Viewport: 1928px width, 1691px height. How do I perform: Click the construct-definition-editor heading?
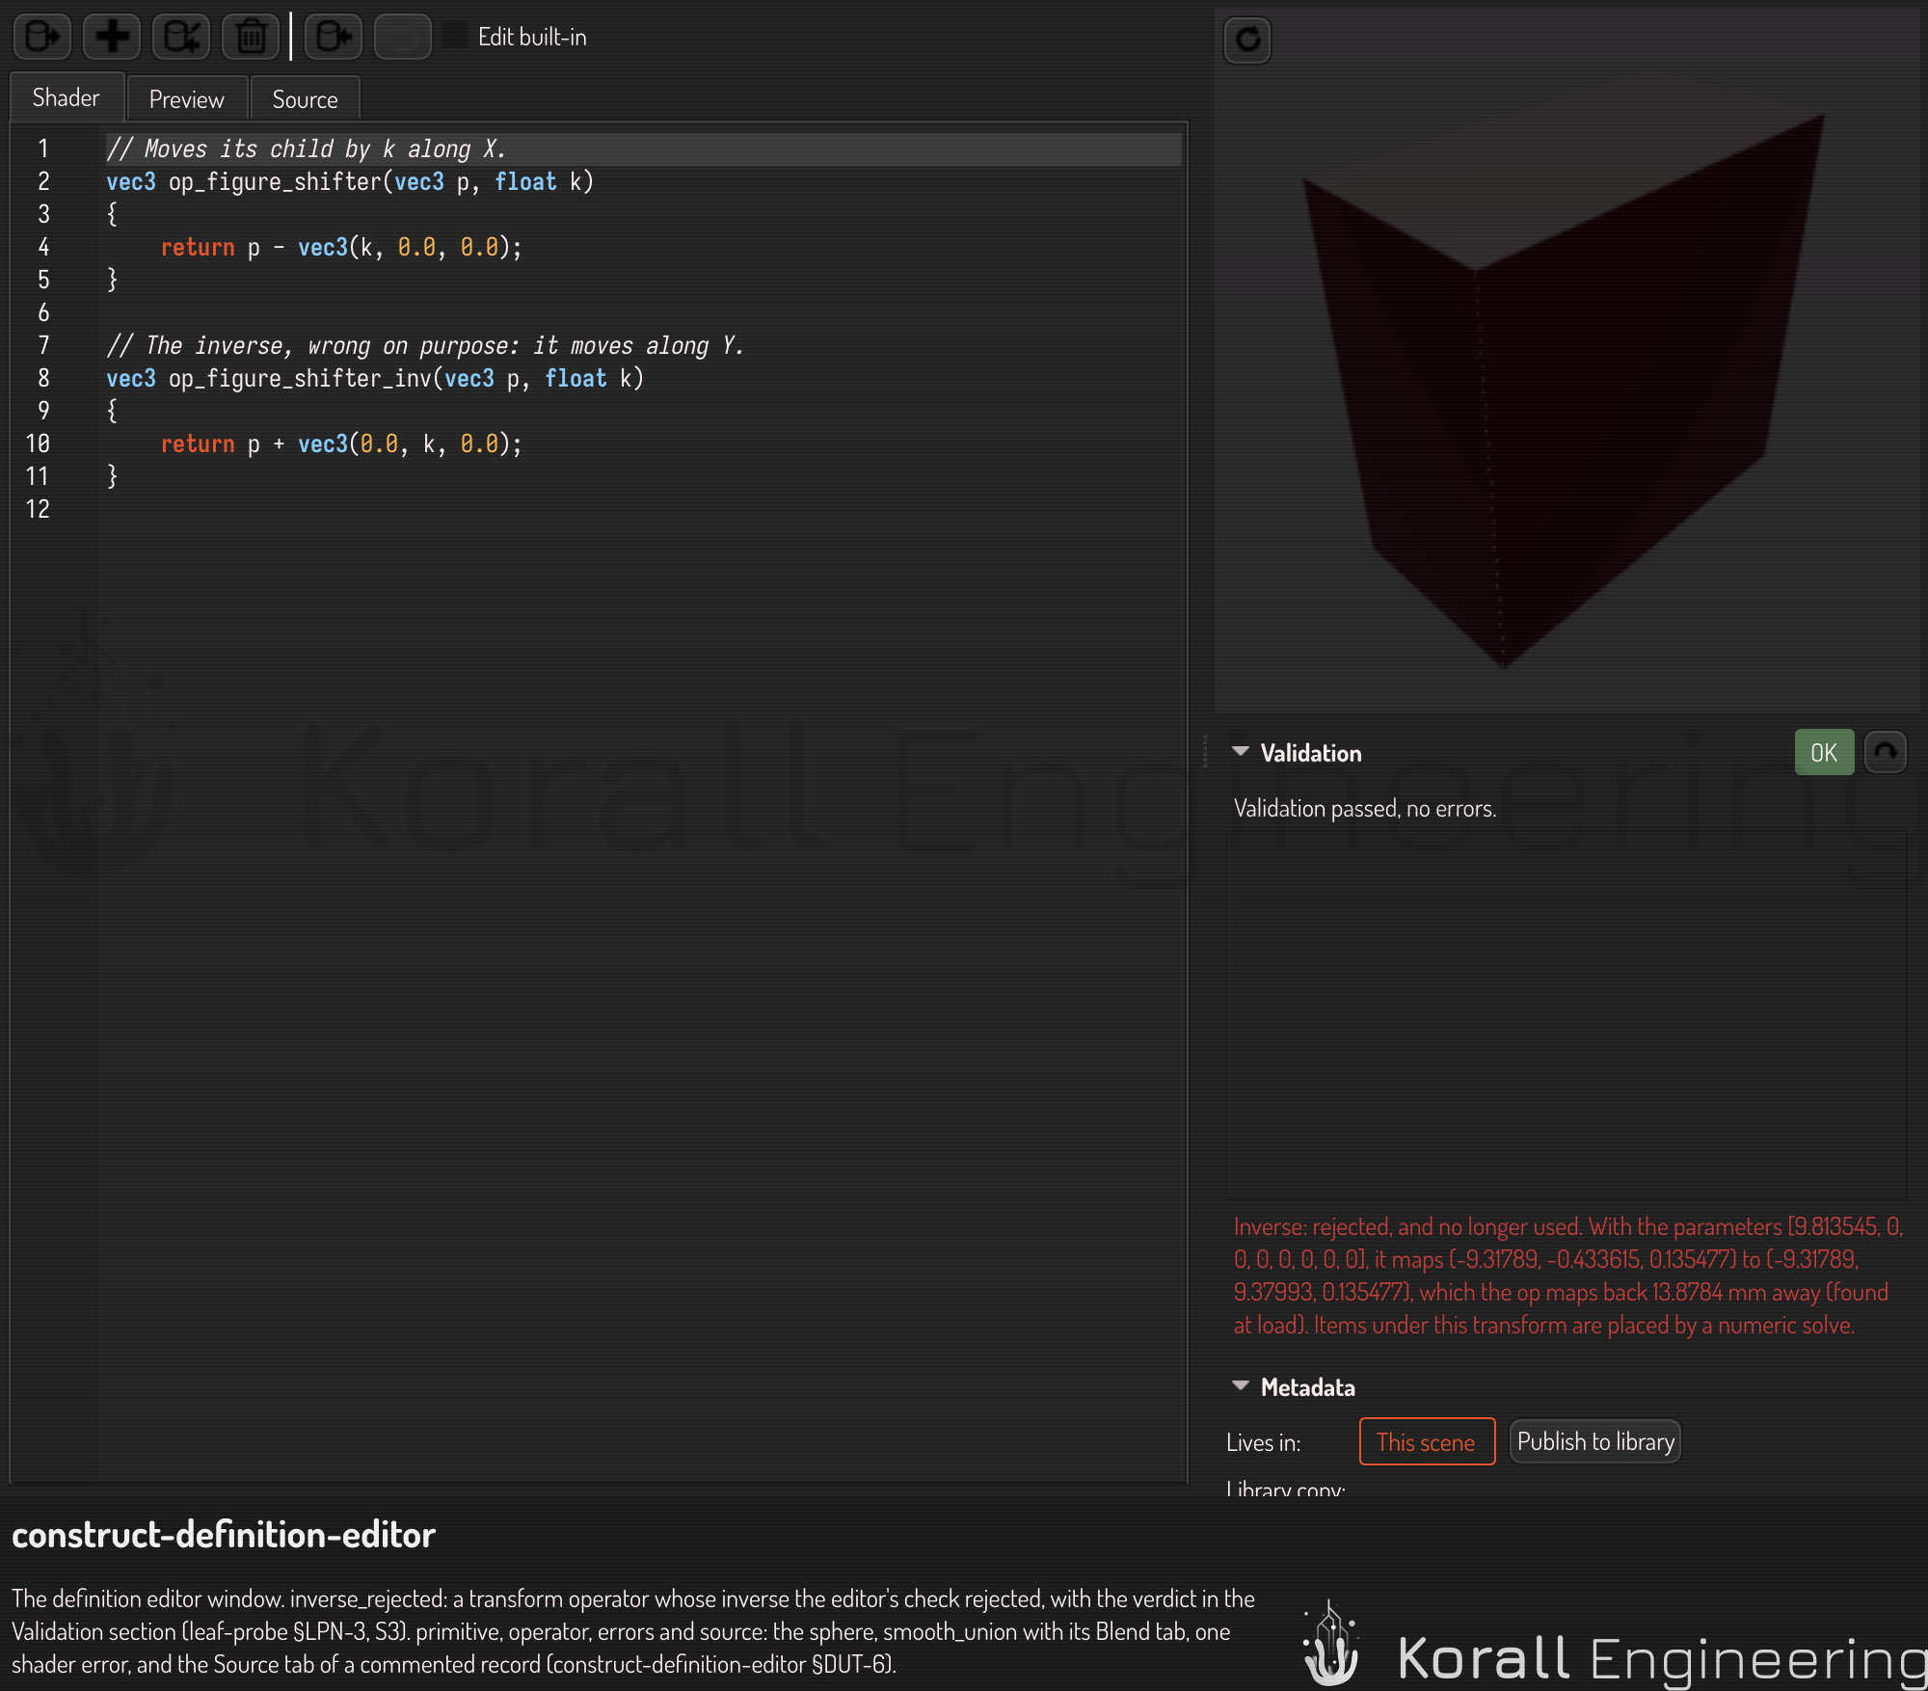click(x=224, y=1535)
